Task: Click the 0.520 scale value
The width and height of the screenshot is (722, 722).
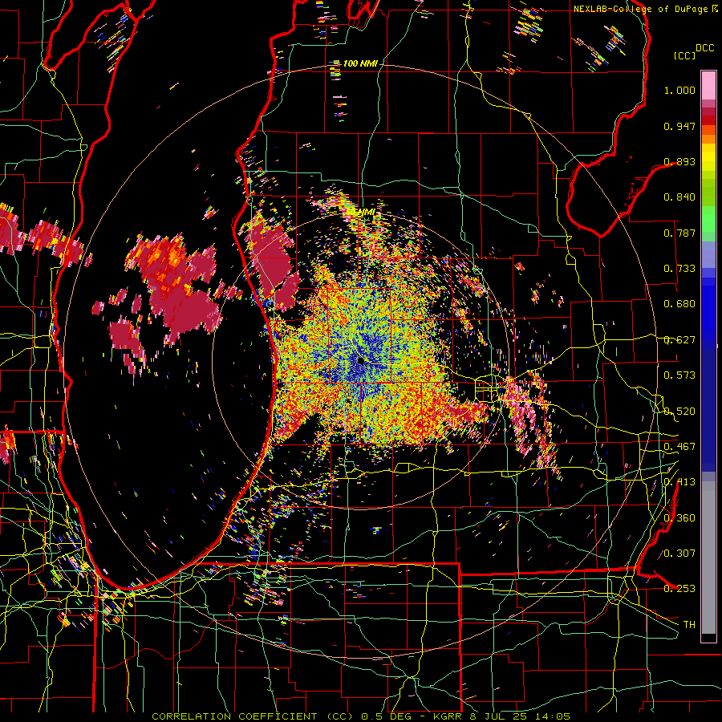Action: [x=679, y=412]
